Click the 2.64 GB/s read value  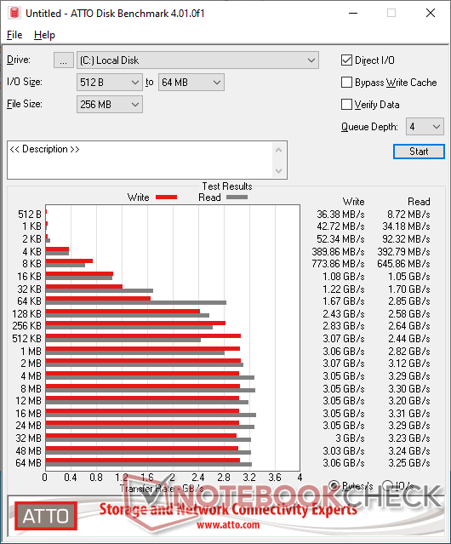coord(409,326)
